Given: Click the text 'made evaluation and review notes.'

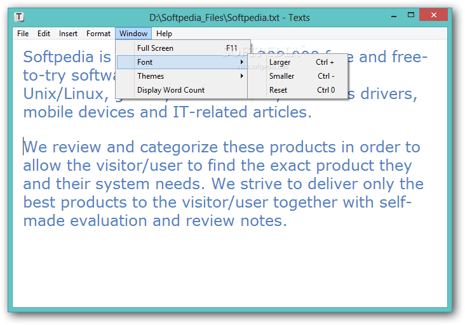Looking at the screenshot, I should pos(155,221).
